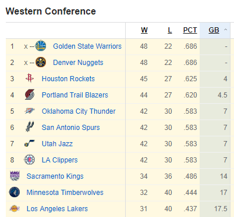Click the GB column header
234x217 pixels.
coord(214,30)
